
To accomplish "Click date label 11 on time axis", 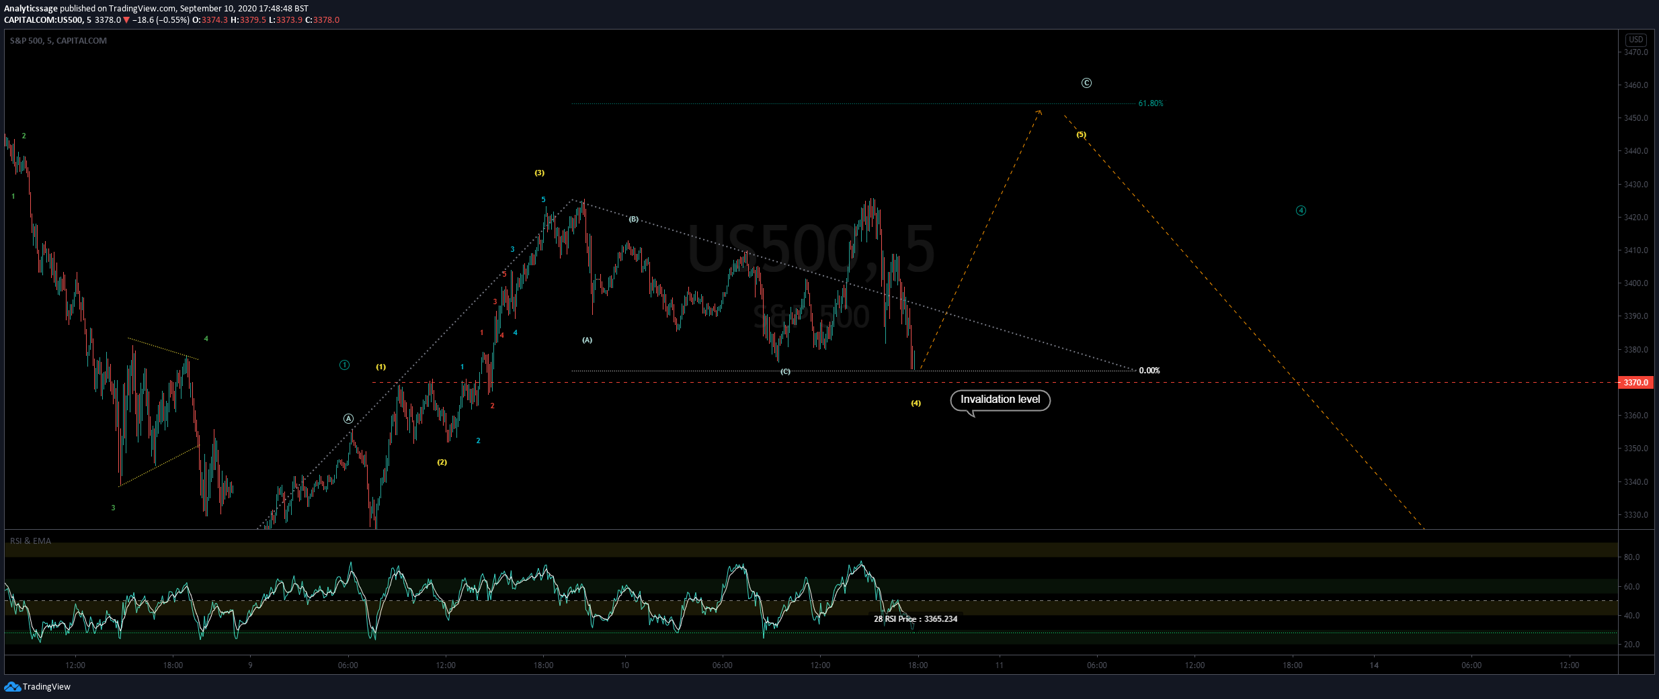I will pyautogui.click(x=999, y=665).
